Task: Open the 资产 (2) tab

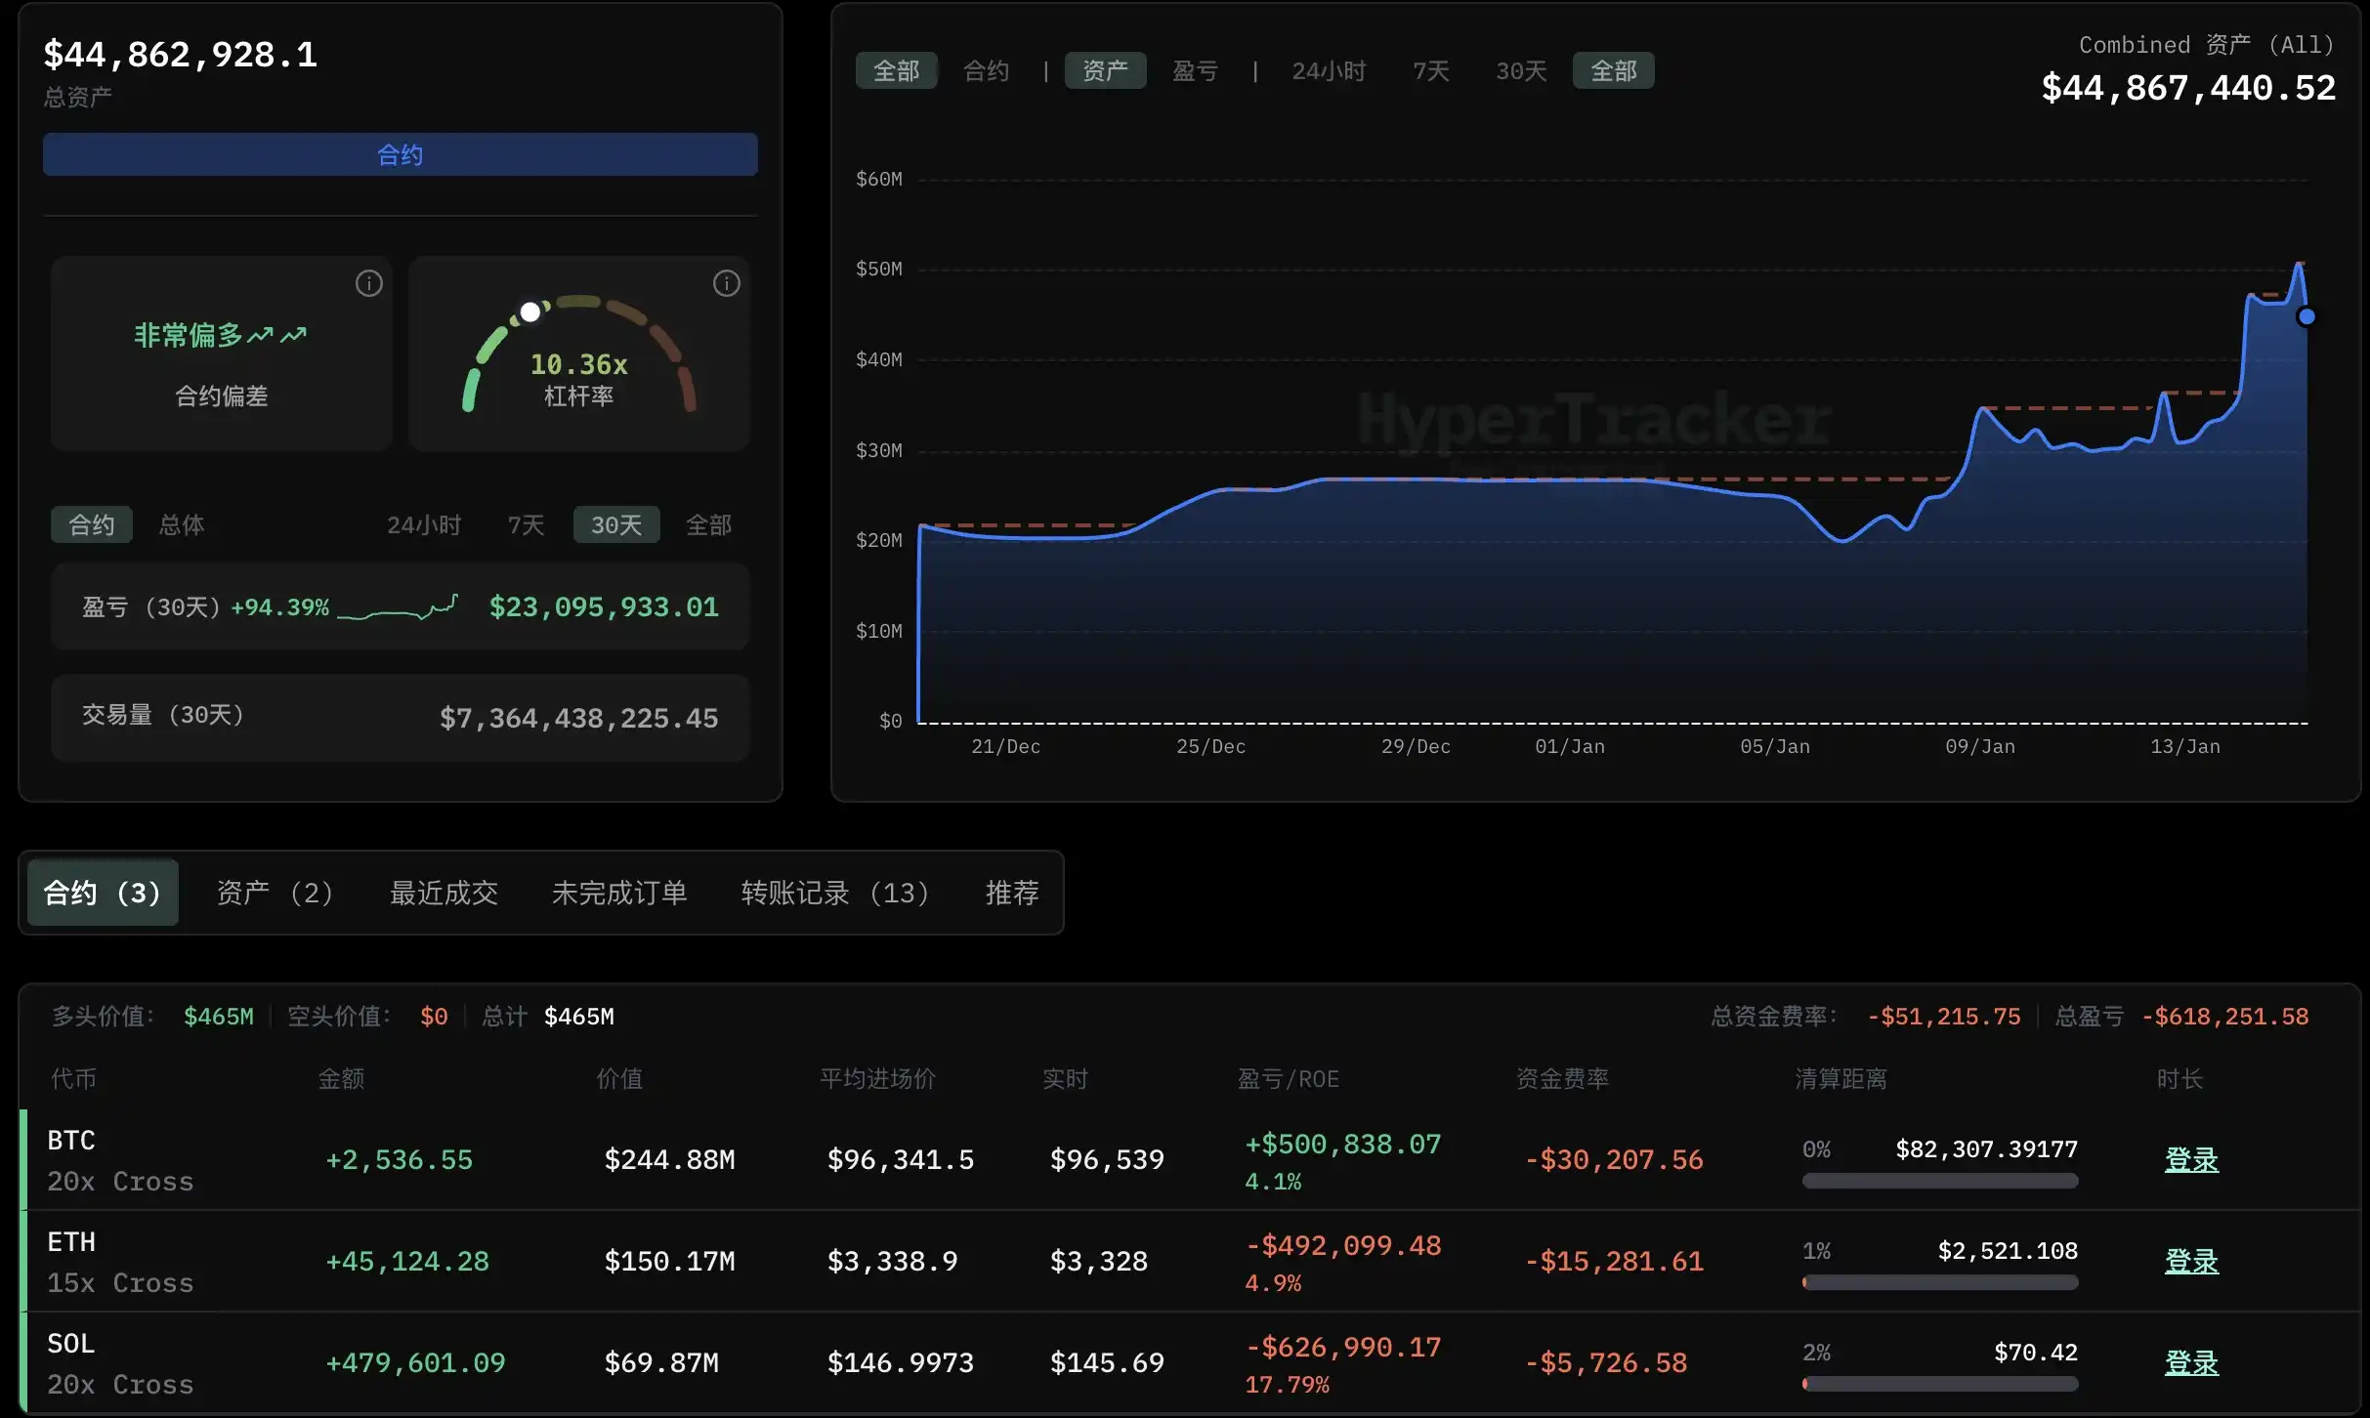Action: point(275,893)
